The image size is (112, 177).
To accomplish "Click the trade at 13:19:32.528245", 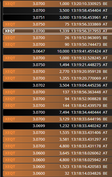I will (x=57, y=58).
